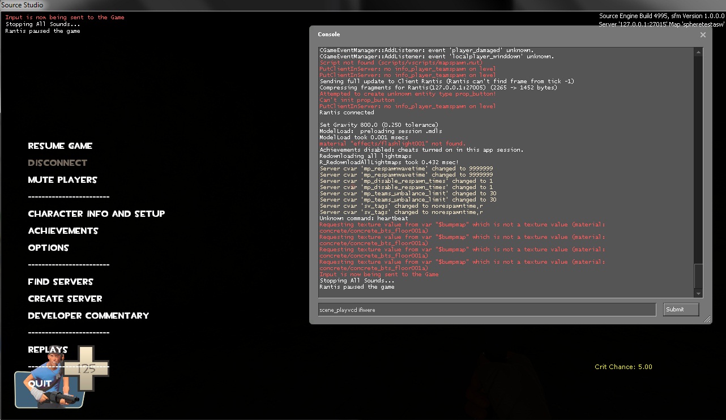This screenshot has height=420, width=726.
Task: Click the Console window title
Action: click(x=329, y=35)
